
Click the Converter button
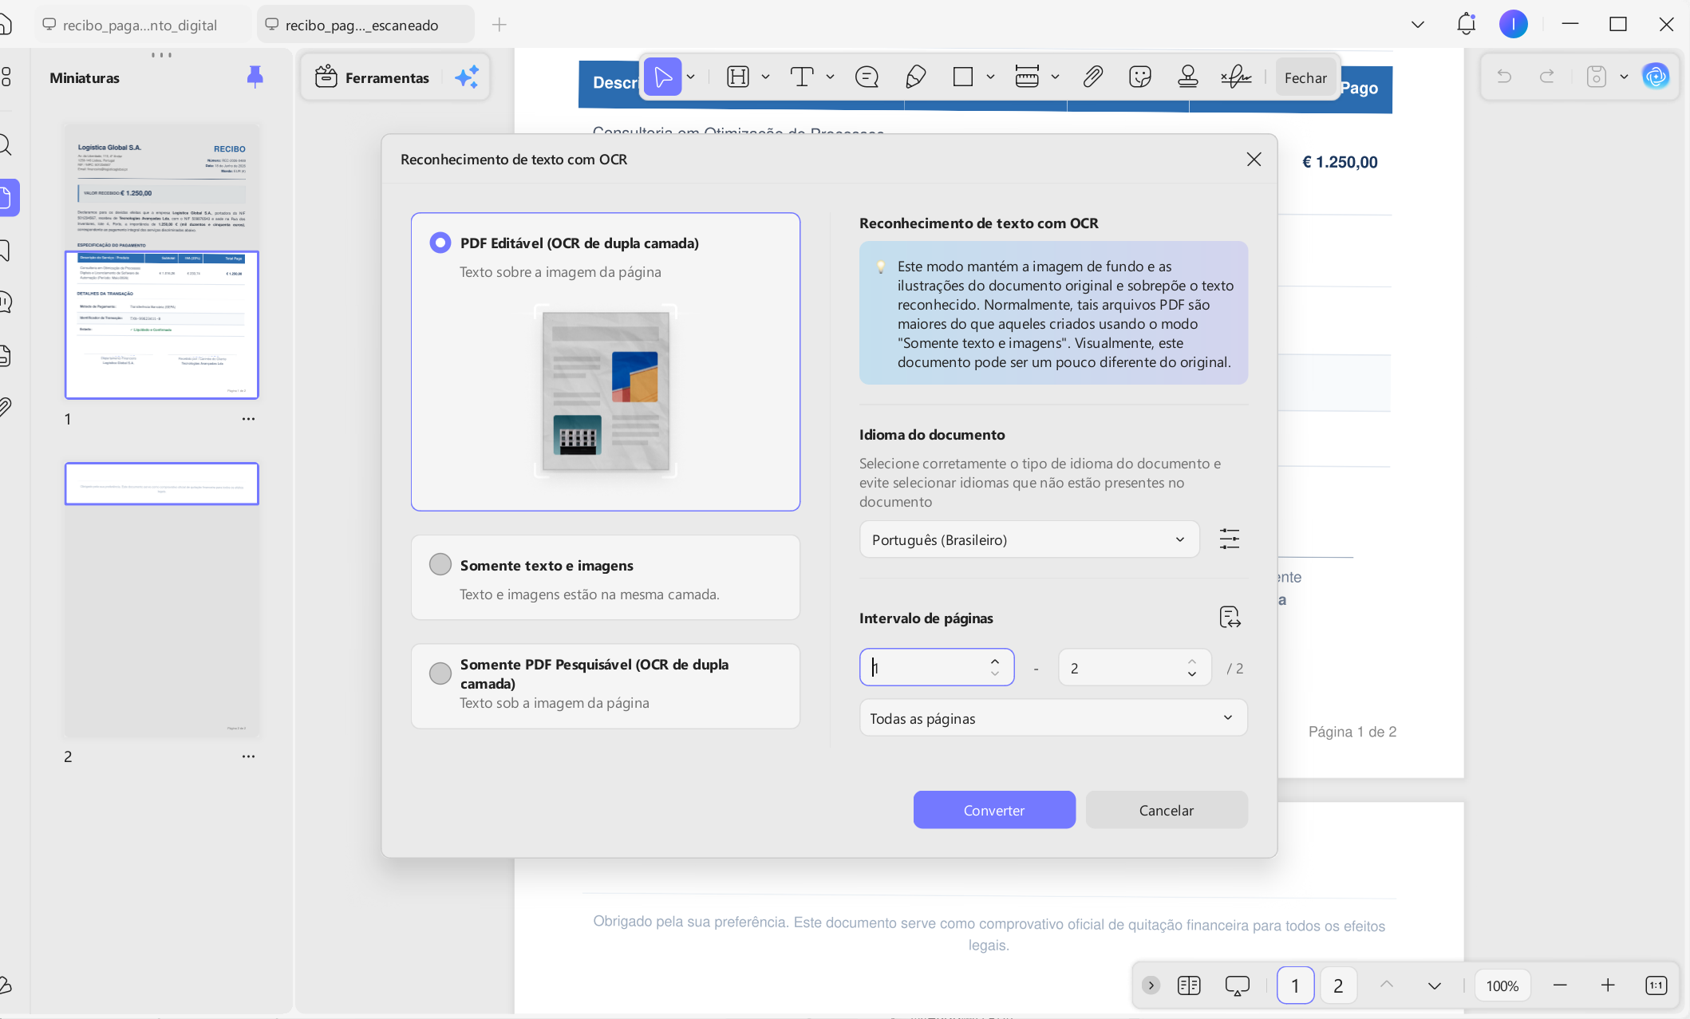[x=994, y=810]
